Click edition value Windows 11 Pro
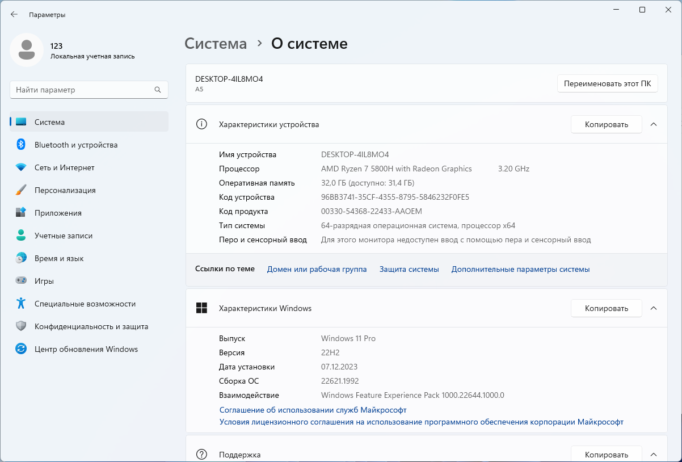This screenshot has width=682, height=462. 348,338
